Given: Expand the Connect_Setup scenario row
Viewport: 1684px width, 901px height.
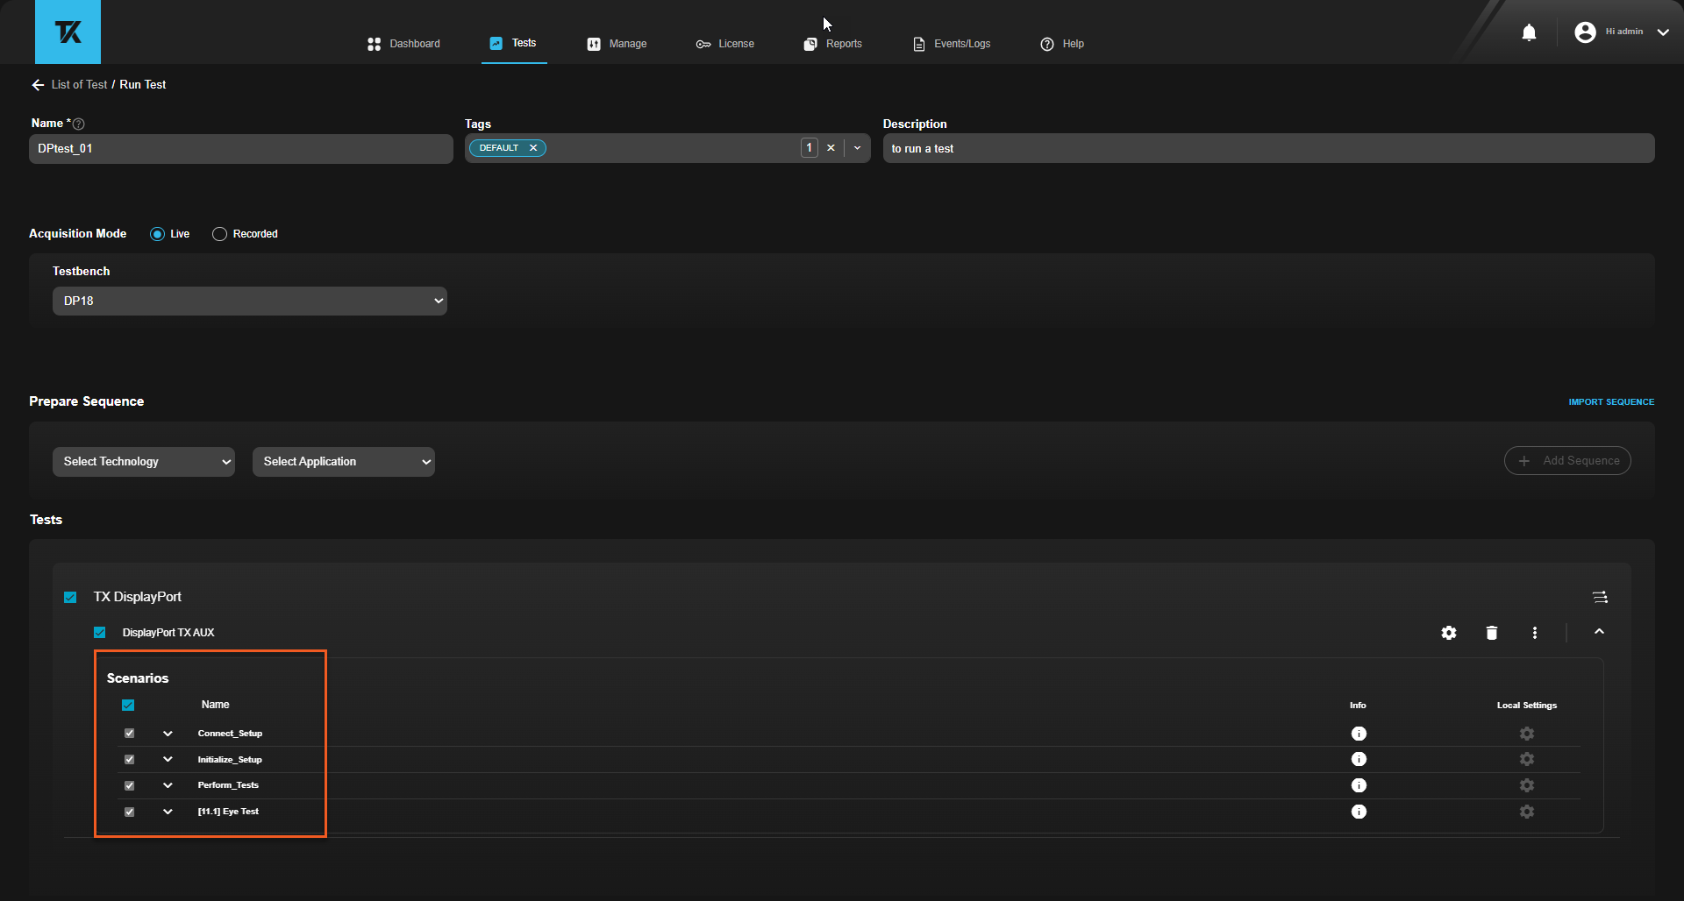Looking at the screenshot, I should pos(168,734).
